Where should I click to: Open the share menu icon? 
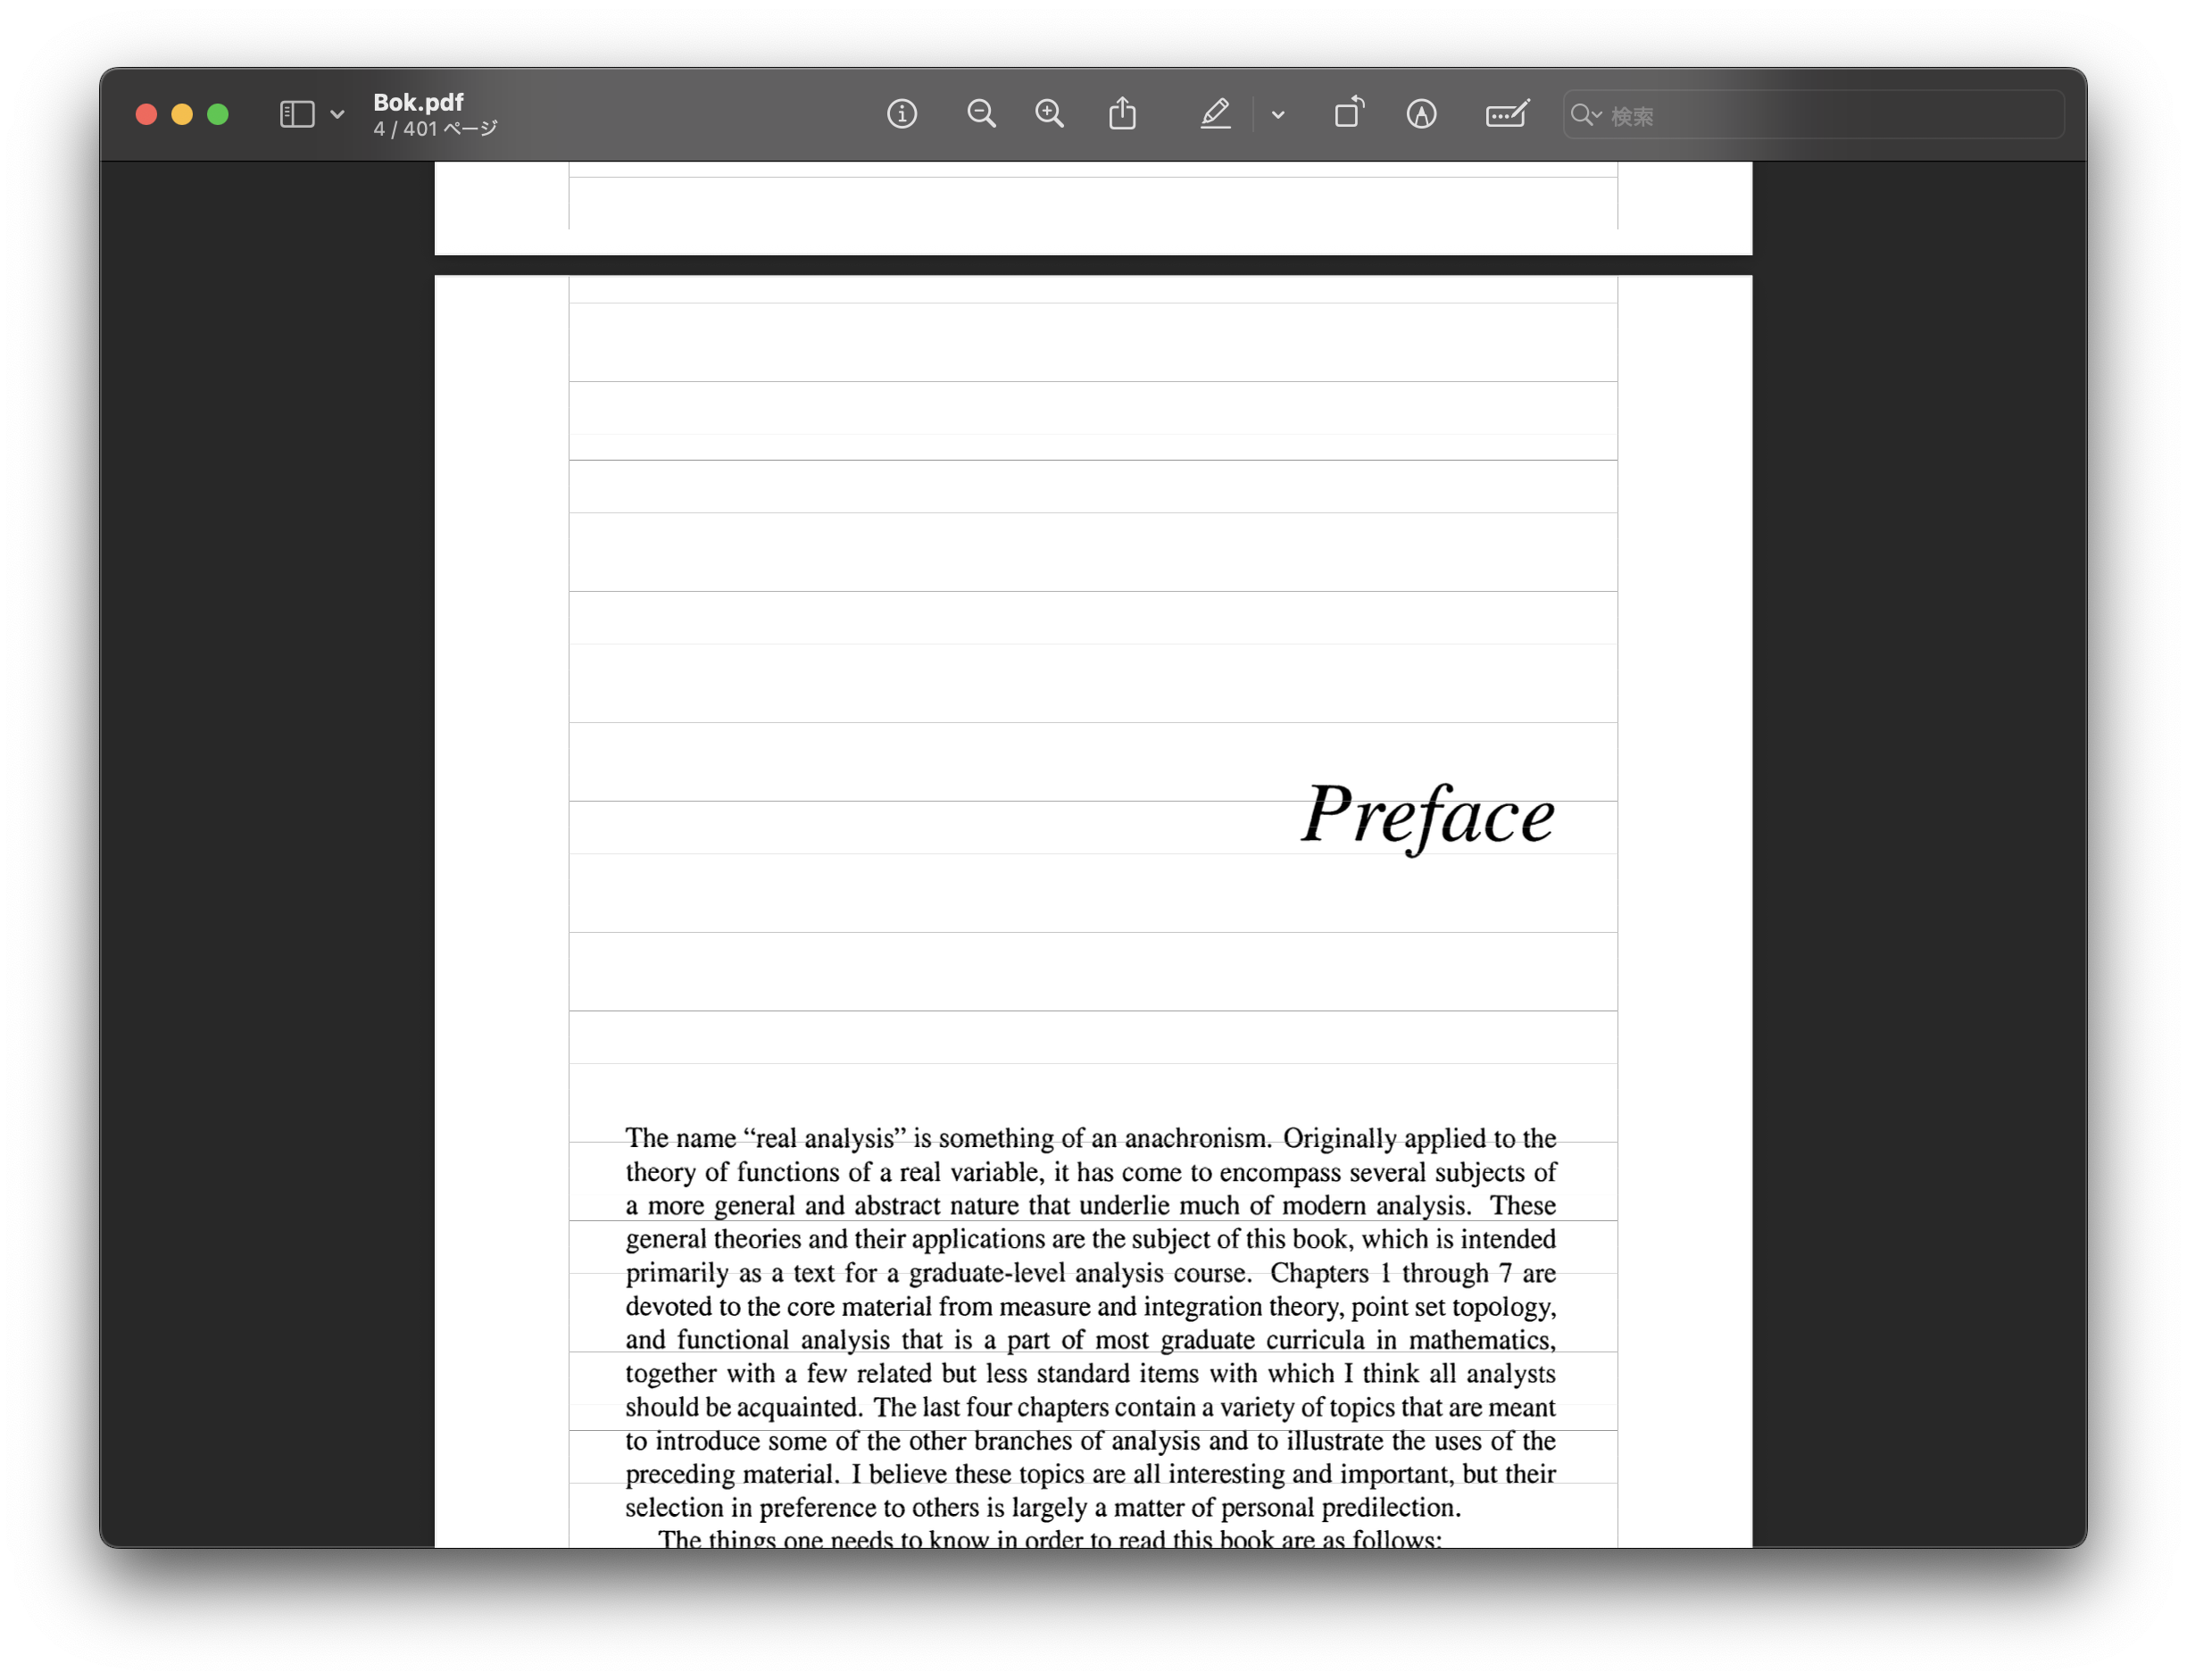[x=1122, y=114]
